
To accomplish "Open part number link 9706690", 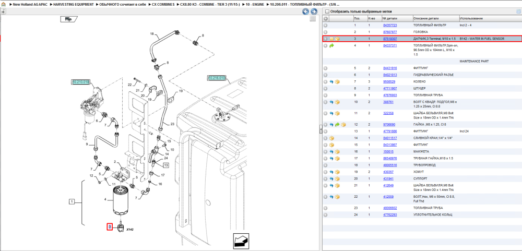I will point(388,125).
